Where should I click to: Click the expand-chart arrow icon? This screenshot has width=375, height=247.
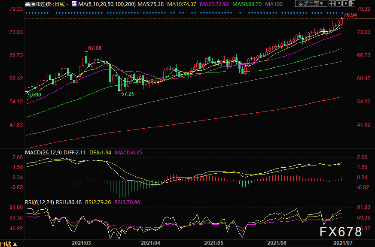[352, 3]
